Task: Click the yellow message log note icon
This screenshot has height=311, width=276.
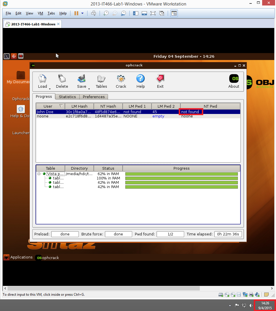Action: pyautogui.click(x=266, y=295)
